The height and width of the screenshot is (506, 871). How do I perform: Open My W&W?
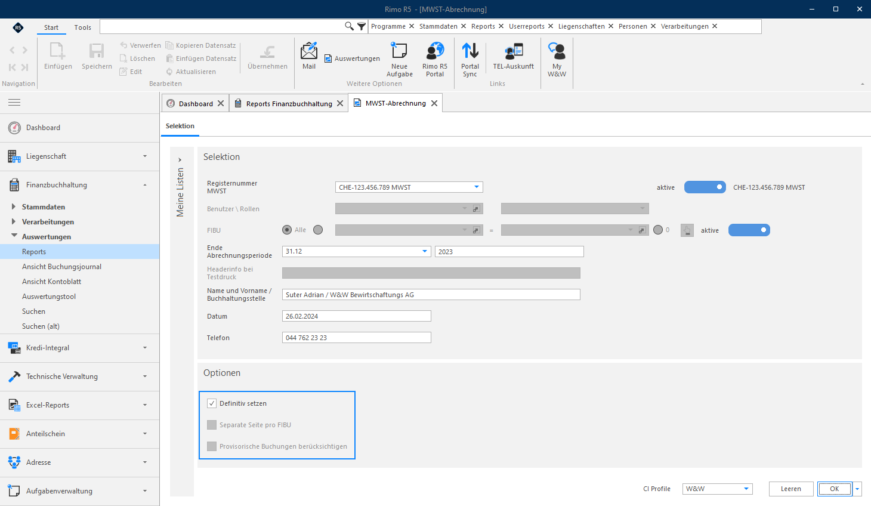(x=557, y=60)
